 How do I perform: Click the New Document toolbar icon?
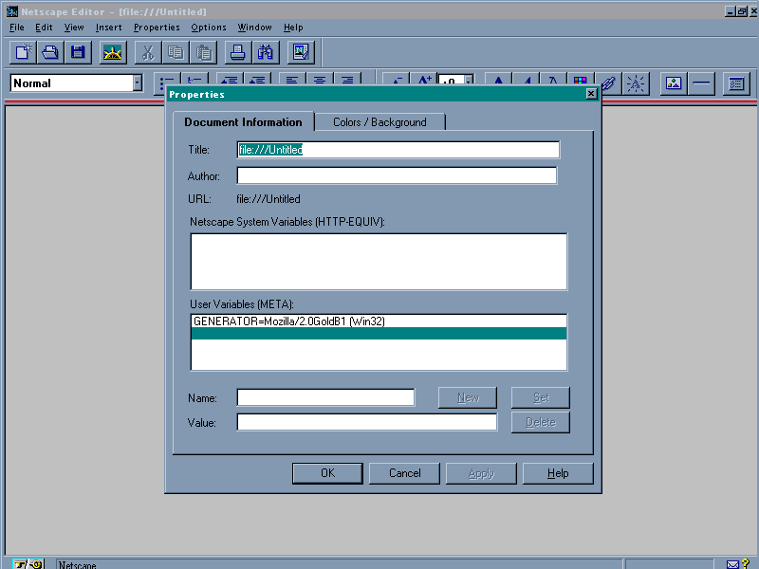click(24, 52)
